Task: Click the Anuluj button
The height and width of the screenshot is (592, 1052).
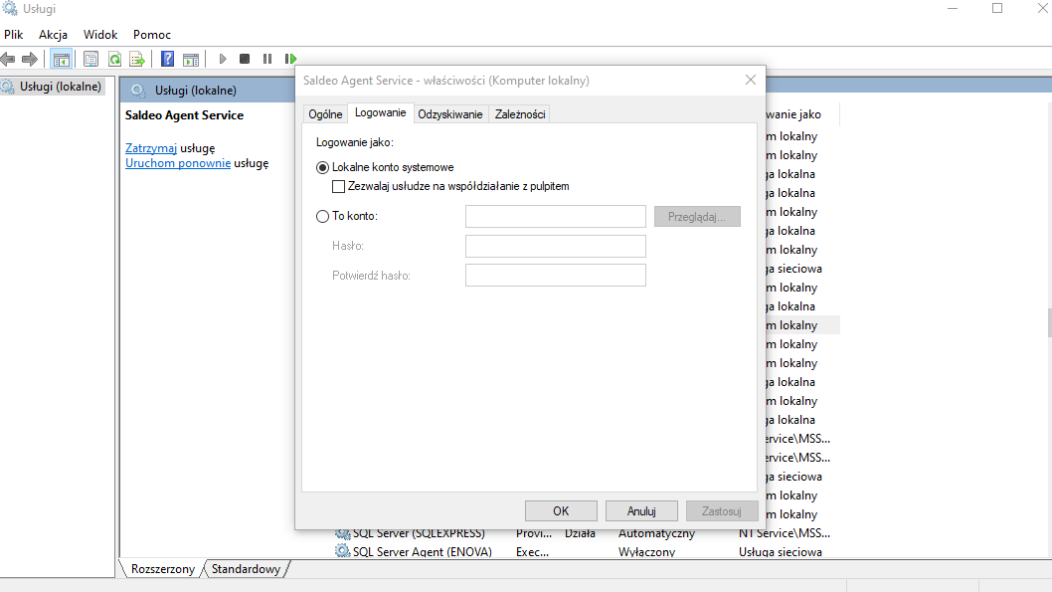Action: (641, 510)
